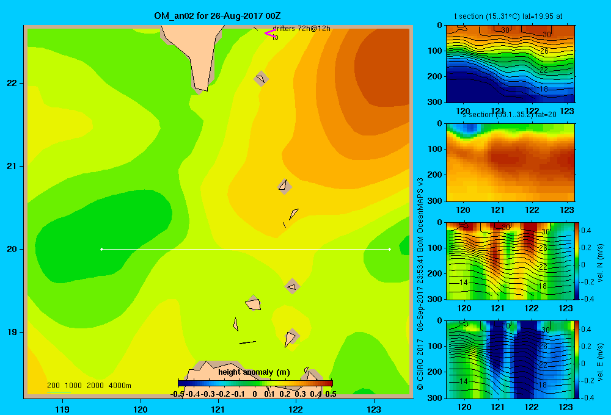Open the temperature section plot

pos(510,64)
